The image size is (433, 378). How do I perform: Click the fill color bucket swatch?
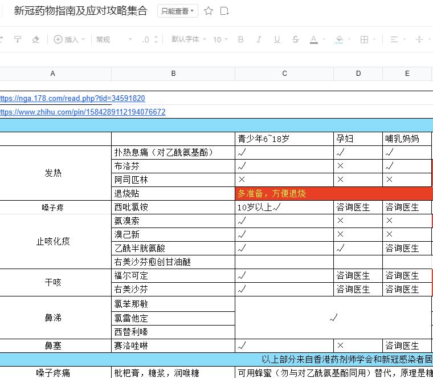pos(339,39)
